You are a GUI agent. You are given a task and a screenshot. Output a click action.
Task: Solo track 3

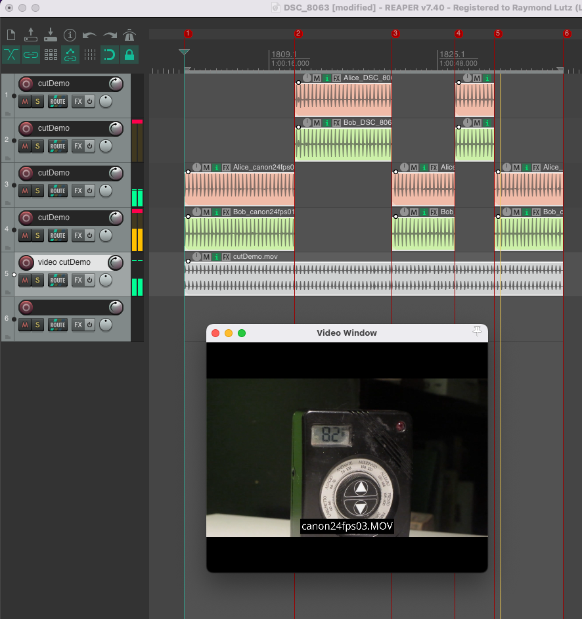pos(37,191)
